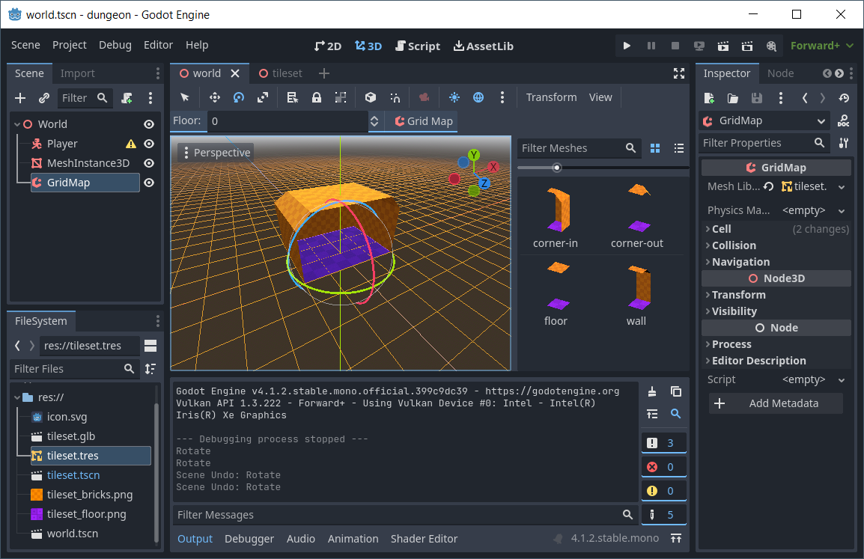
Task: Toggle distraction-free mode icon
Action: click(x=678, y=73)
